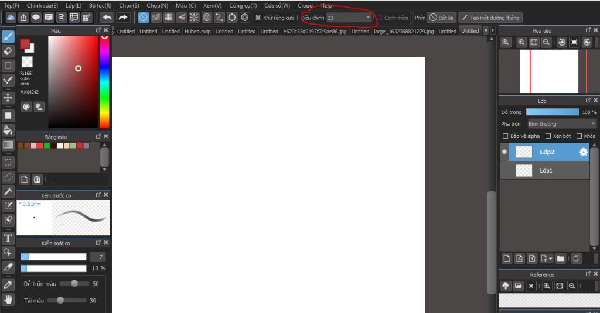
Task: Toggle Cạnh mềm checkbox
Action: 380,18
